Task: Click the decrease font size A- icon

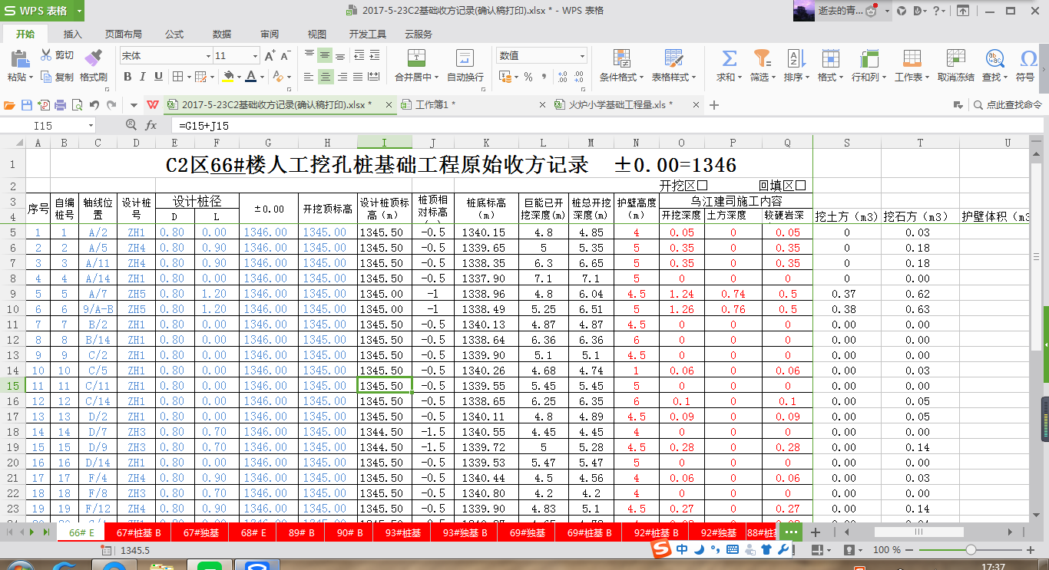Action: (285, 55)
